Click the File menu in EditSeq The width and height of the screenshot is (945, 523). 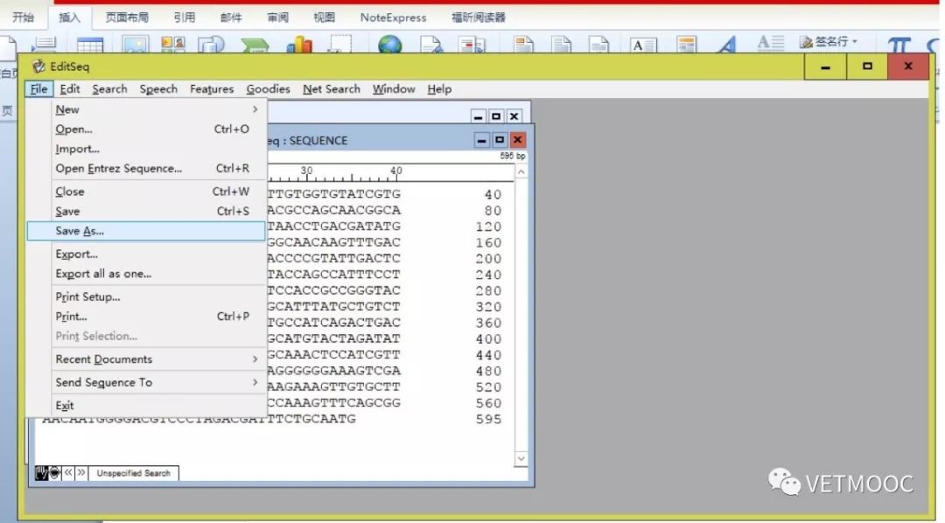tap(39, 89)
